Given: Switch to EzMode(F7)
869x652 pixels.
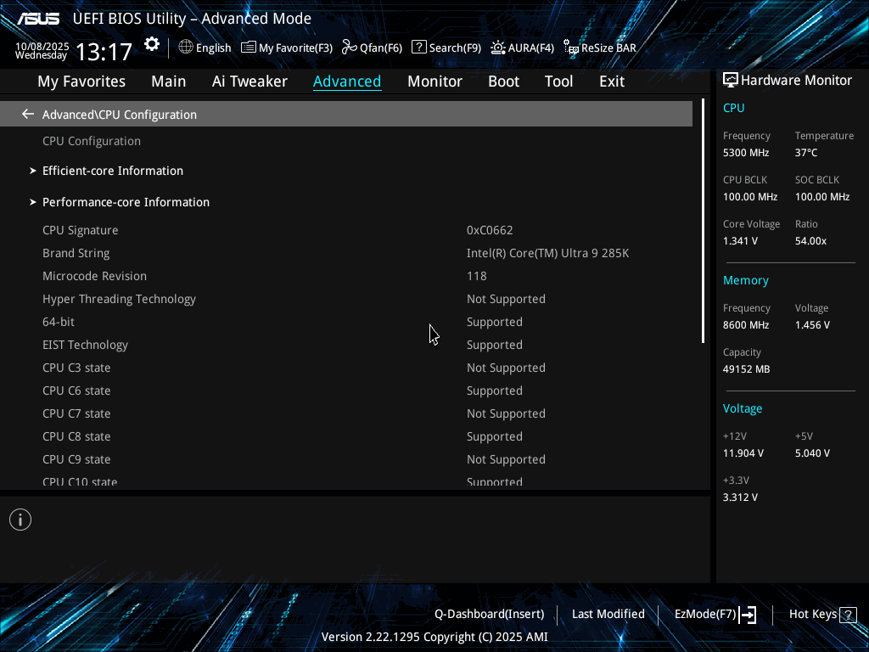Looking at the screenshot, I should click(x=715, y=614).
